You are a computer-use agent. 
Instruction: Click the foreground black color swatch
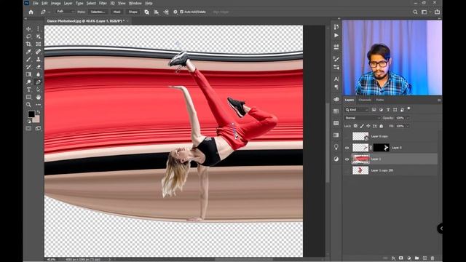tap(31, 114)
